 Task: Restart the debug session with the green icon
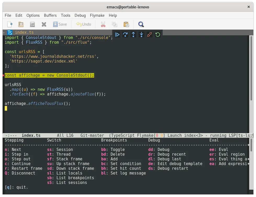pos(157,34)
